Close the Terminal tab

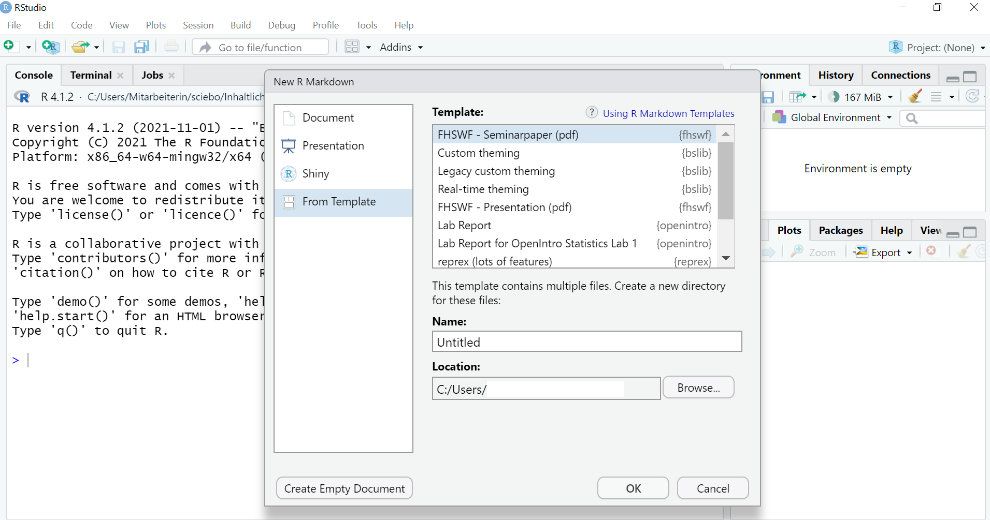coord(120,76)
